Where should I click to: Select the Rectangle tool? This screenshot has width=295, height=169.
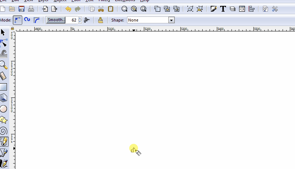coord(3,87)
